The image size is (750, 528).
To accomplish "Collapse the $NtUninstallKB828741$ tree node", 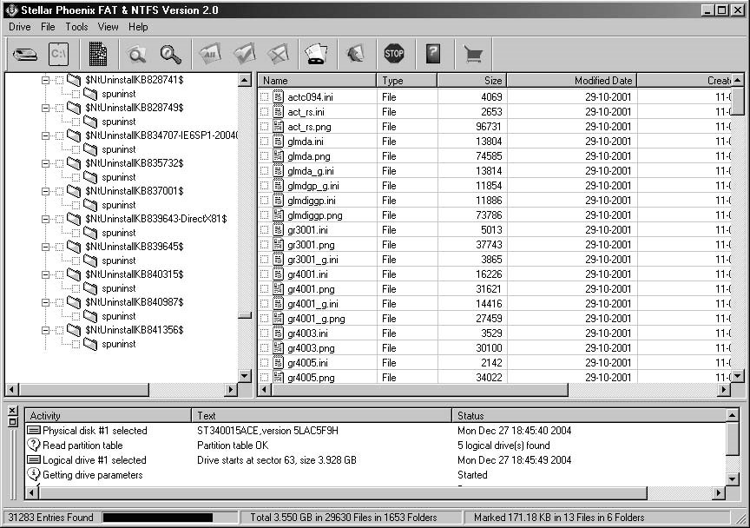I will (x=45, y=80).
